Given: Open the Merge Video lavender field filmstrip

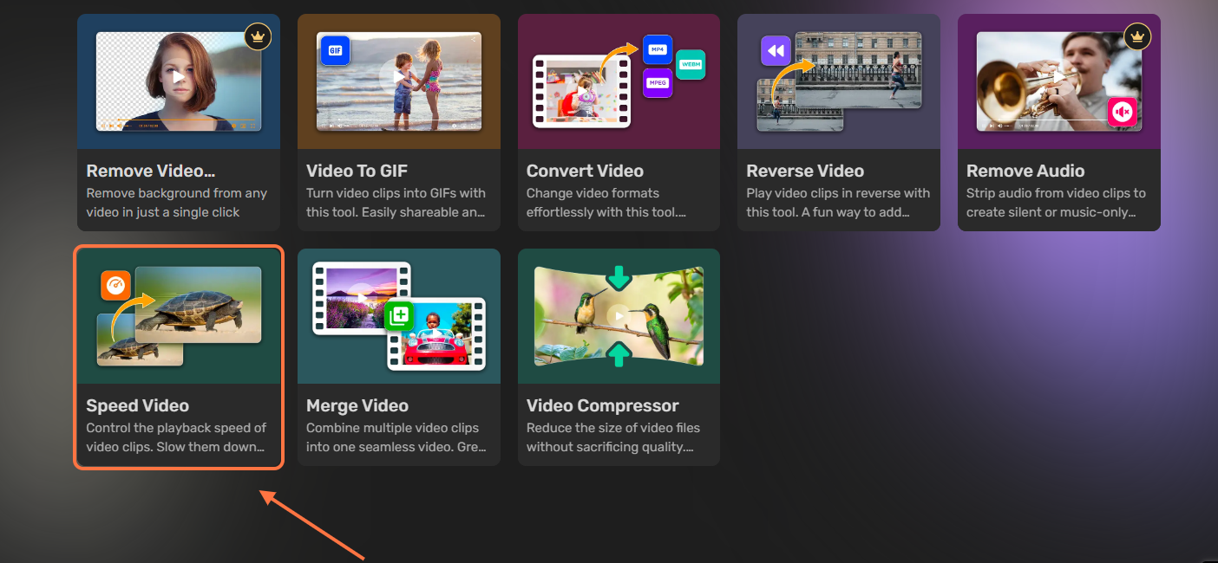Looking at the screenshot, I should click(x=362, y=299).
